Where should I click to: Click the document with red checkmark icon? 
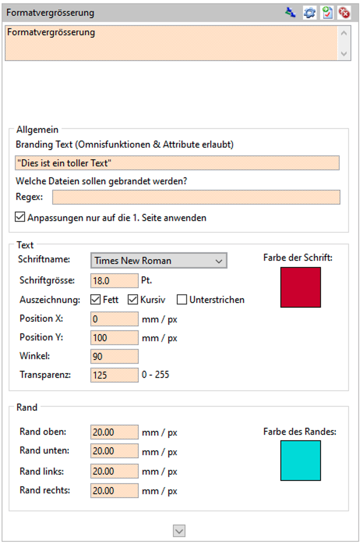tap(327, 12)
